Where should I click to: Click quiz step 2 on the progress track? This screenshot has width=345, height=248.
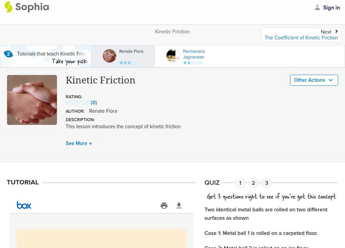click(x=254, y=183)
